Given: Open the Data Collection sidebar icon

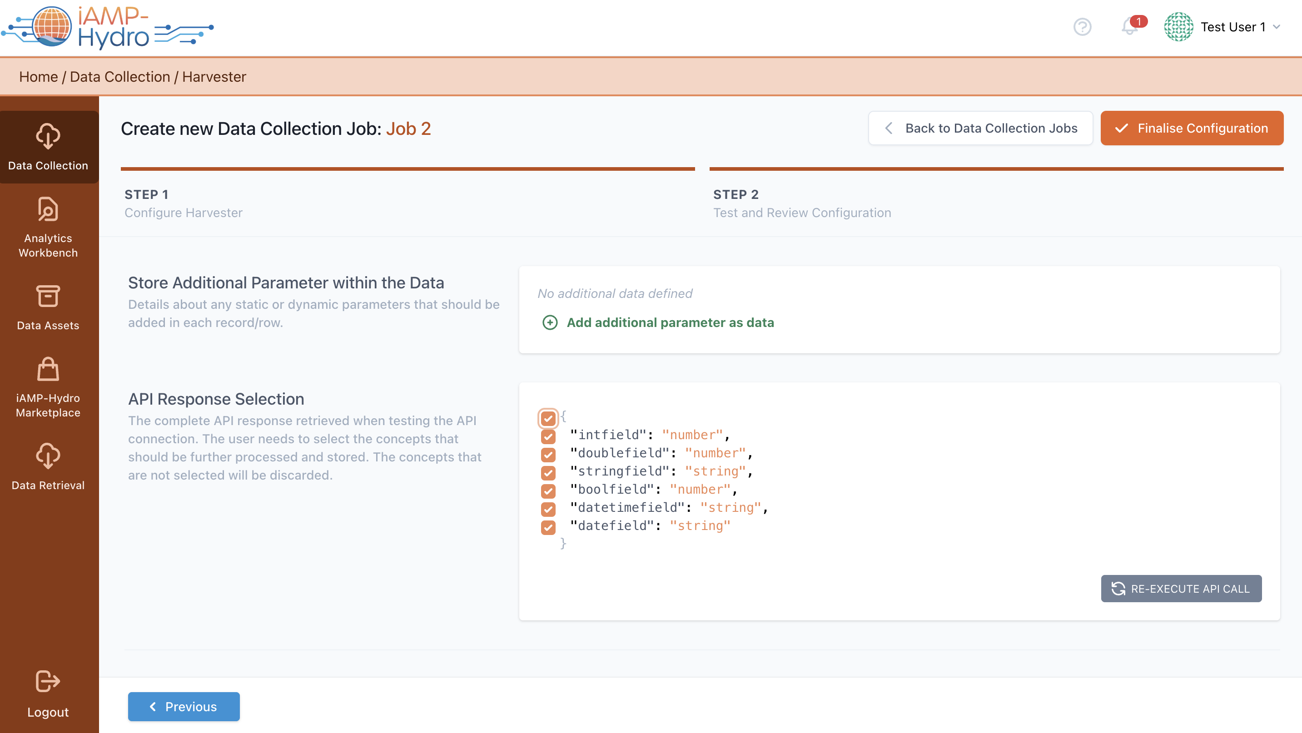Looking at the screenshot, I should (48, 146).
